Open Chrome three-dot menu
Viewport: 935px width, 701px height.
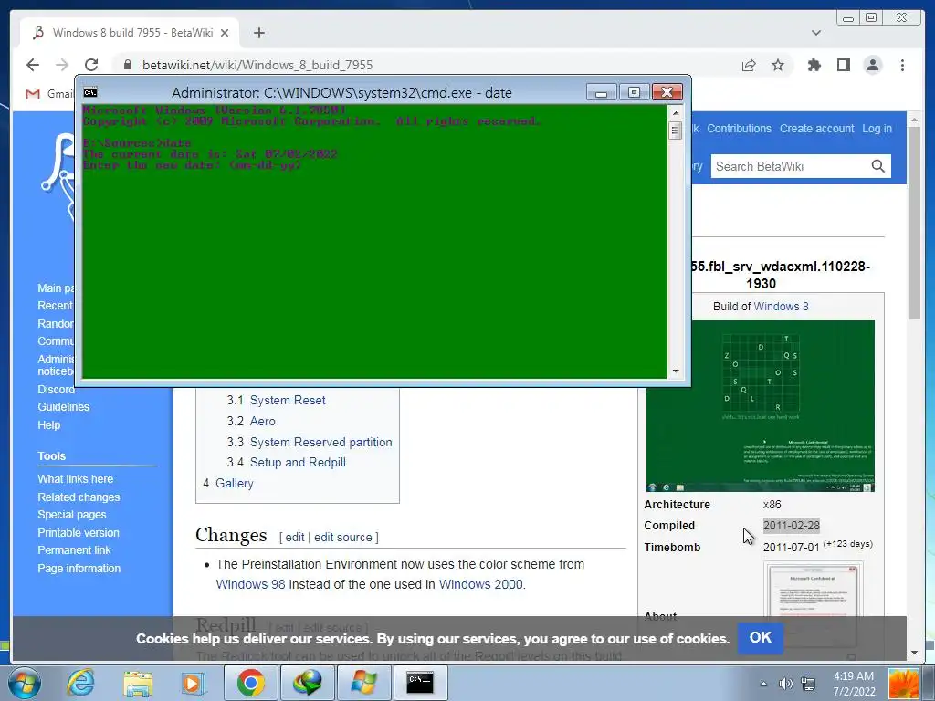coord(902,65)
